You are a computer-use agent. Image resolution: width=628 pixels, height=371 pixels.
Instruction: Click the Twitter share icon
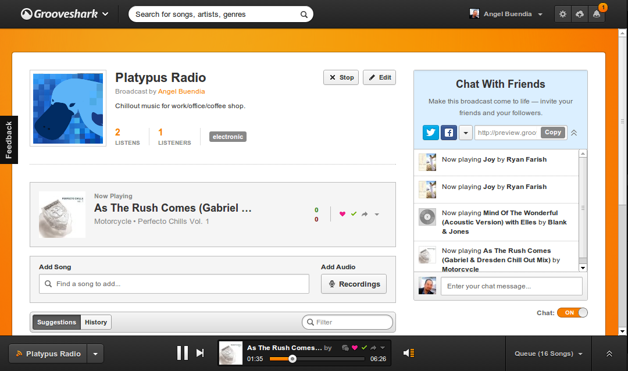tap(430, 133)
